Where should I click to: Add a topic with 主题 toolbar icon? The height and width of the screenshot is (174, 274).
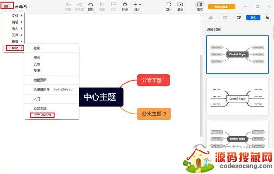[68, 6]
